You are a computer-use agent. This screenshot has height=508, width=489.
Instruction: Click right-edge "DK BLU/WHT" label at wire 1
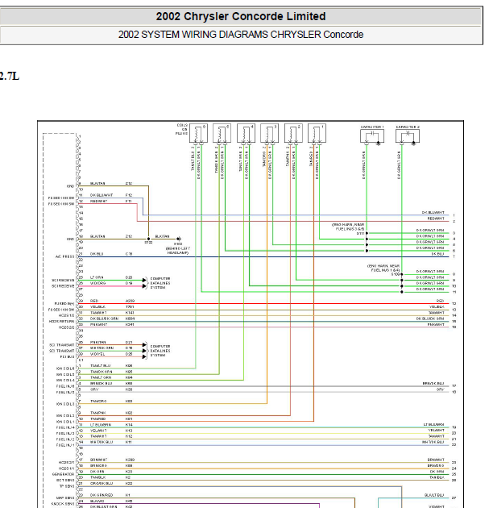[433, 213]
